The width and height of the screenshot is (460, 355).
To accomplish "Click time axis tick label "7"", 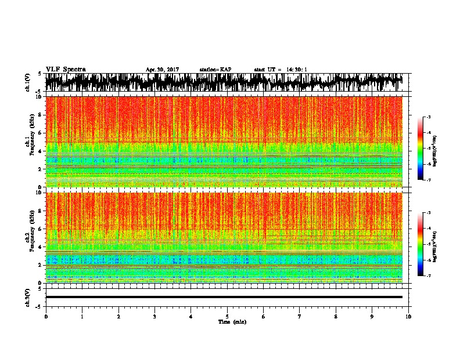I will click(300, 317).
